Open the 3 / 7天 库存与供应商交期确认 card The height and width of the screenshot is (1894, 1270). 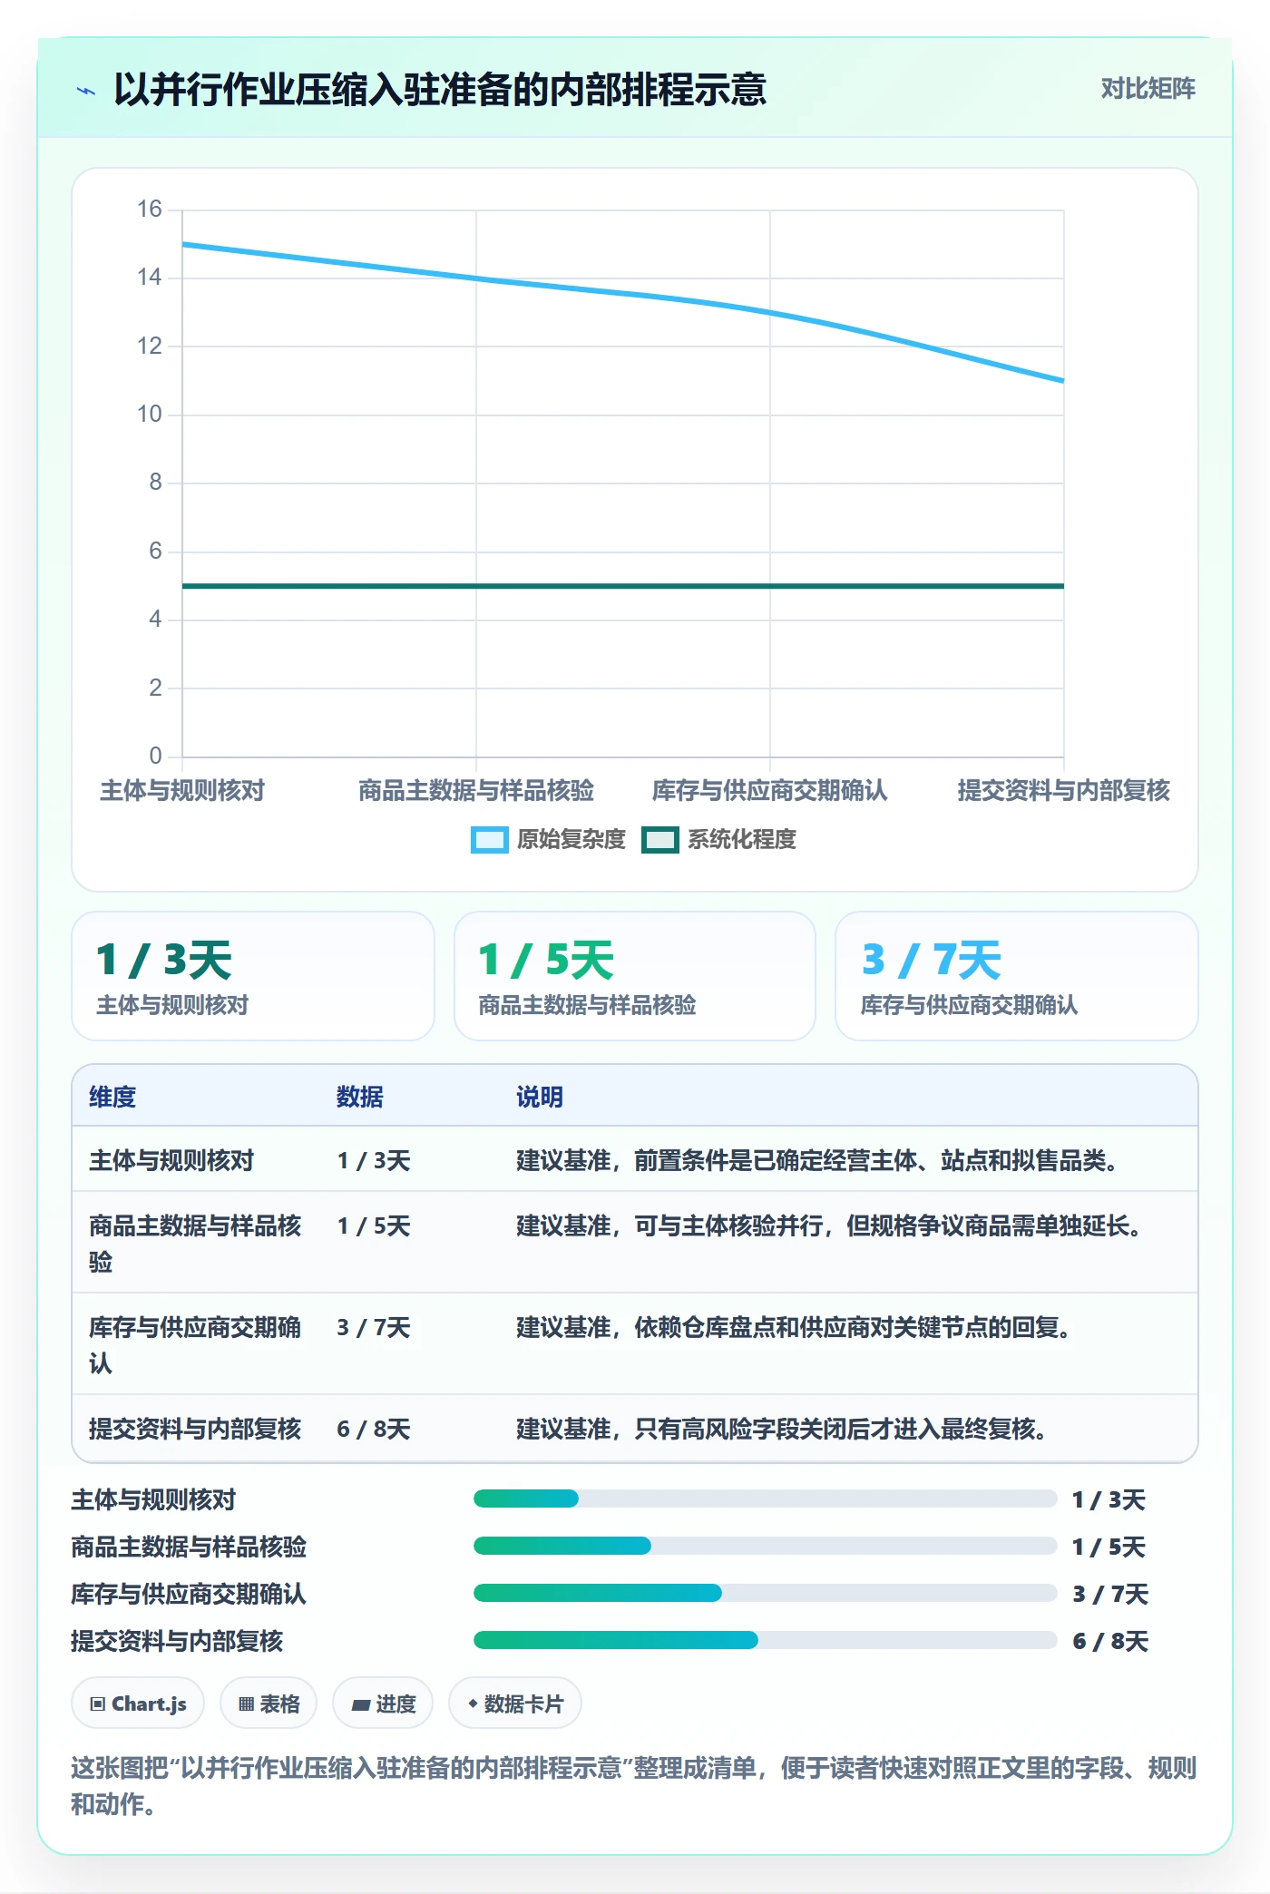click(x=1017, y=976)
